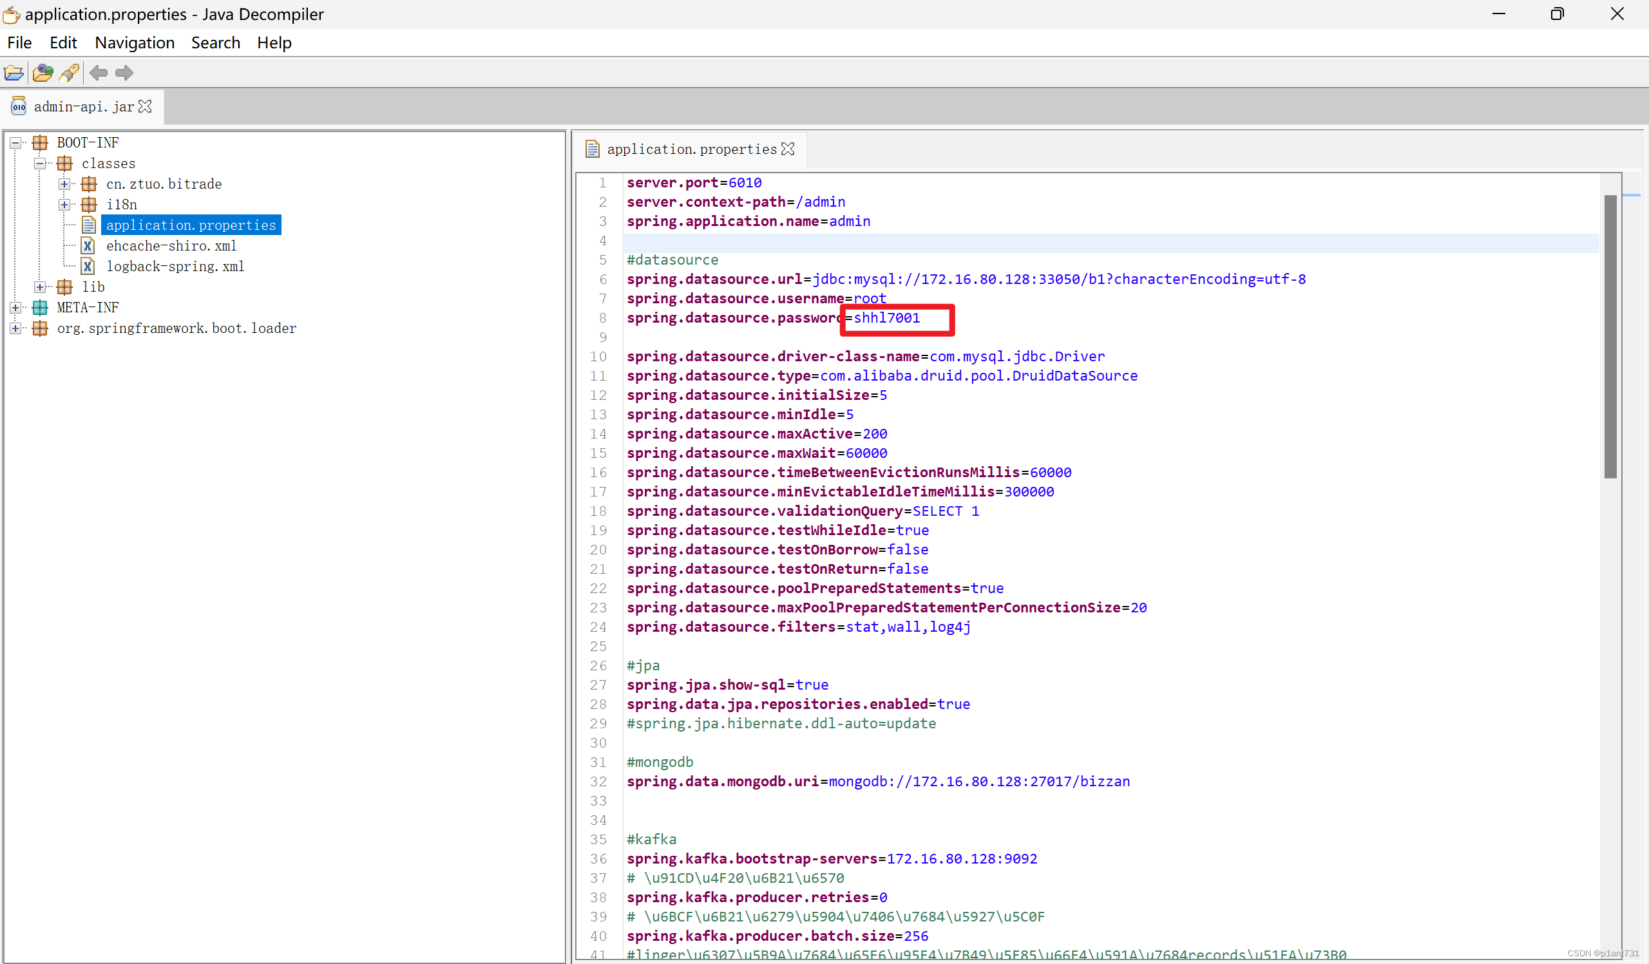The image size is (1649, 964).
Task: Click the Open File toolbar icon
Action: 14,73
